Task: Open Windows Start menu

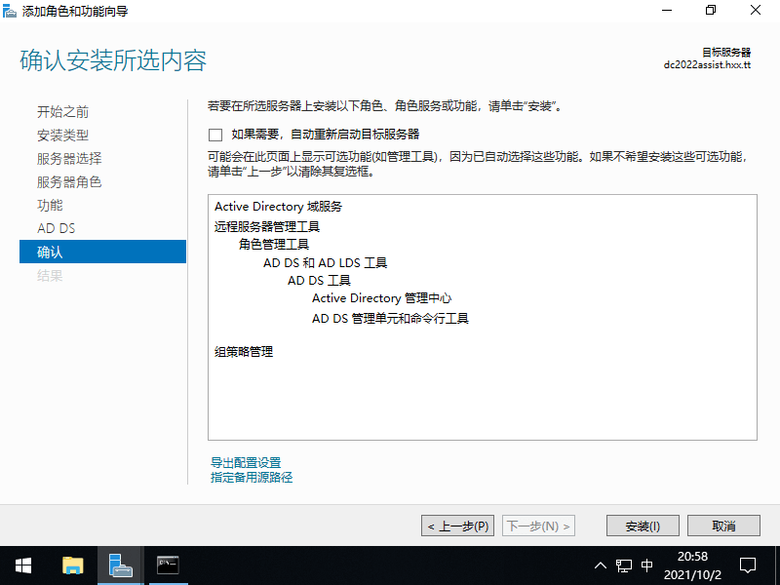Action: [x=23, y=565]
